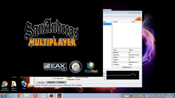
Task: Open the arhiv folder shortcut on desktop
Action: click(x=14, y=86)
